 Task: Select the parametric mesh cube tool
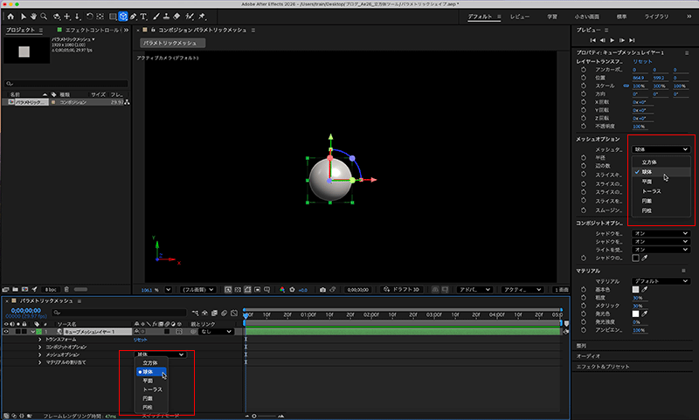[x=122, y=17]
